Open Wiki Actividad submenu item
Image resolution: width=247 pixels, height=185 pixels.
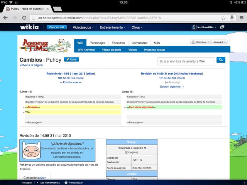86,50
